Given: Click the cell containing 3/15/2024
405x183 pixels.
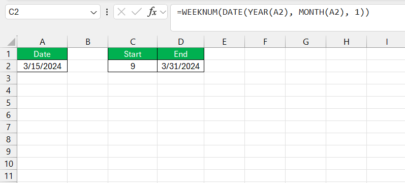Looking at the screenshot, I should (x=42, y=66).
